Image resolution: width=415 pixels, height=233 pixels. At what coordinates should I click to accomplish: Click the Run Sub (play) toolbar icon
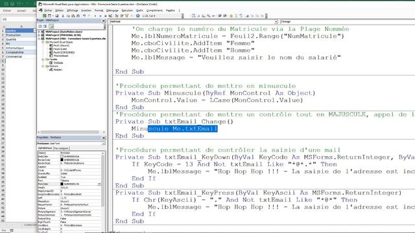coord(95,16)
